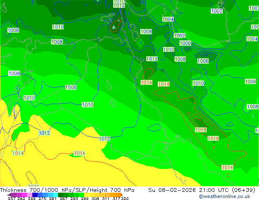Click the light pink swatch in the legend

click(29, 195)
